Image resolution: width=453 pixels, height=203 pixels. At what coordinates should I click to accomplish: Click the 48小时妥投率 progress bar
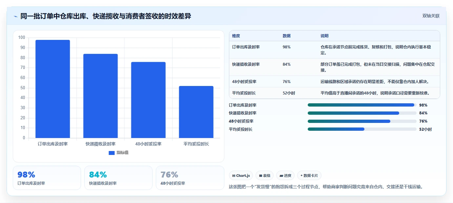(x=362, y=121)
